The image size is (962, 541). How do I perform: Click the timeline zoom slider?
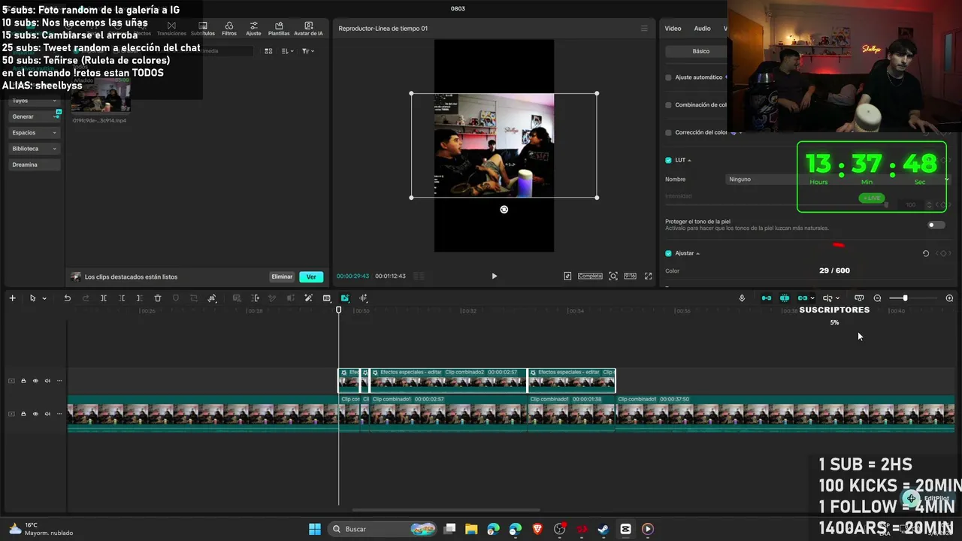(905, 298)
